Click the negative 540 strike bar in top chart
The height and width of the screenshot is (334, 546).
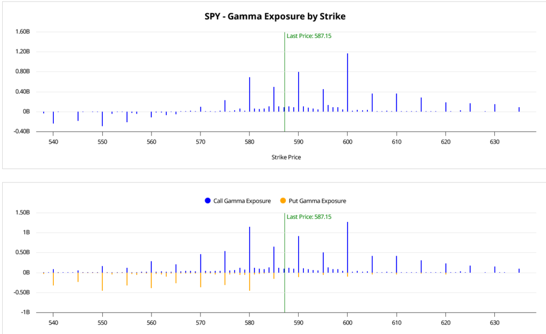click(x=53, y=117)
